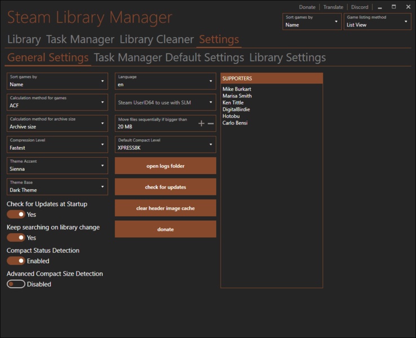
Task: Disable Keep searching on library change
Action: 16,238
